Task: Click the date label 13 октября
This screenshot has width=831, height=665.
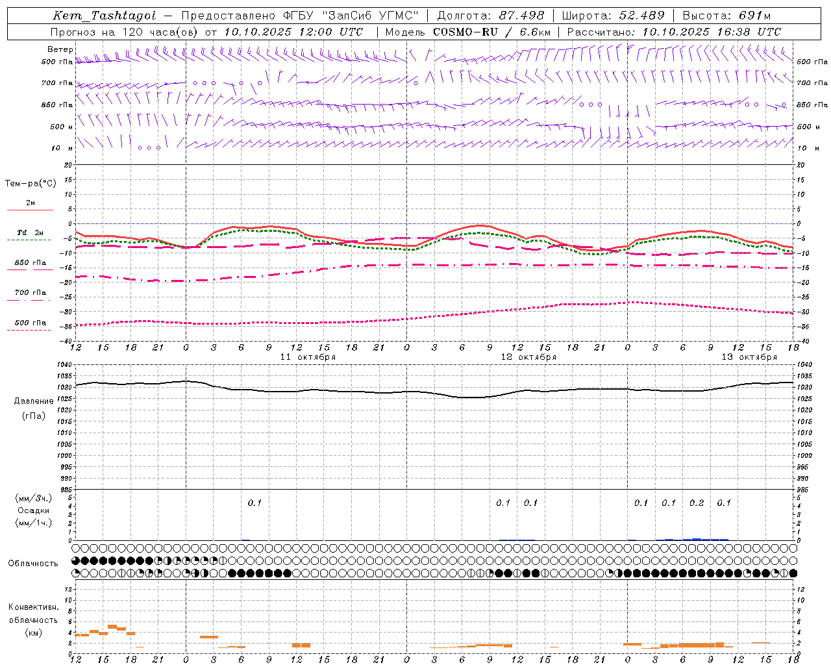Action: point(749,357)
